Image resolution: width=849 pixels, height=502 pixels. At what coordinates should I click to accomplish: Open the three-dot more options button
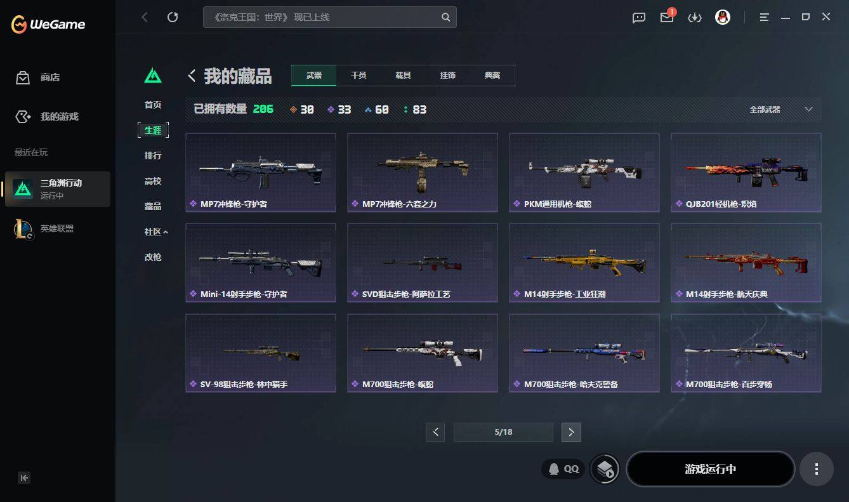tap(816, 469)
